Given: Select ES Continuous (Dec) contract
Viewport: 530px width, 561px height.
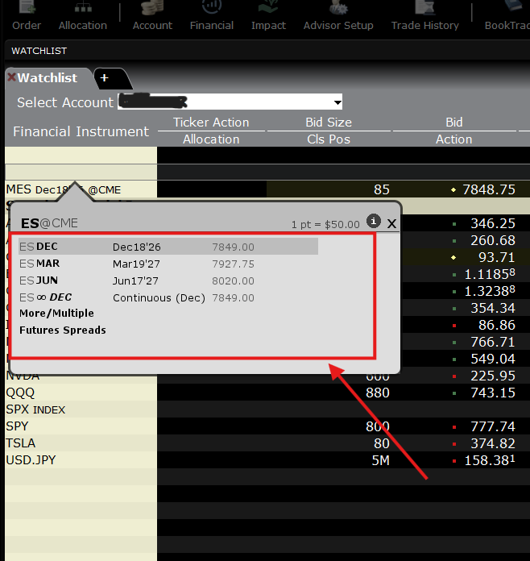Looking at the screenshot, I should [168, 297].
